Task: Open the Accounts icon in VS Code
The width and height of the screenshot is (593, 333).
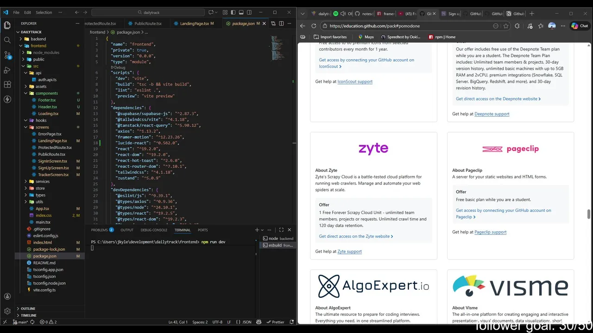Action: [x=7, y=296]
